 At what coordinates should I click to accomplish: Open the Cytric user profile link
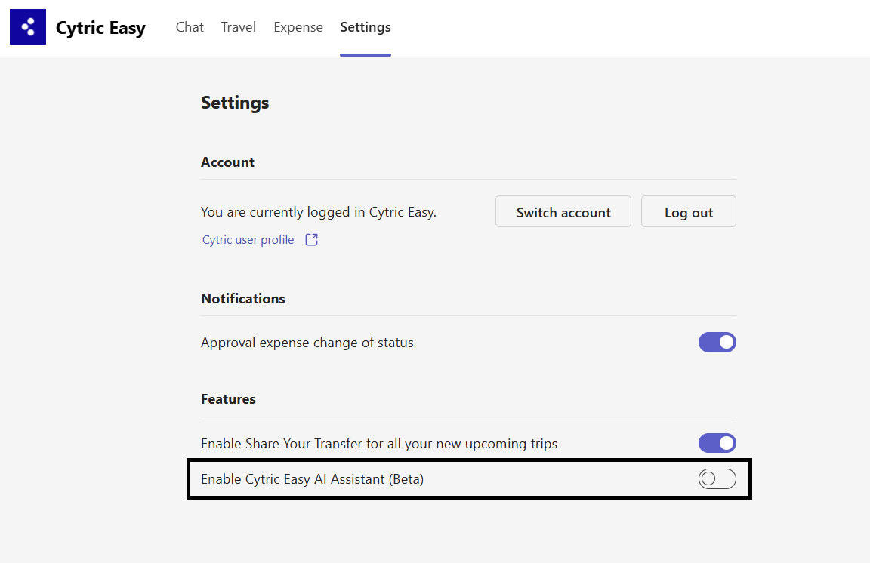coord(248,240)
